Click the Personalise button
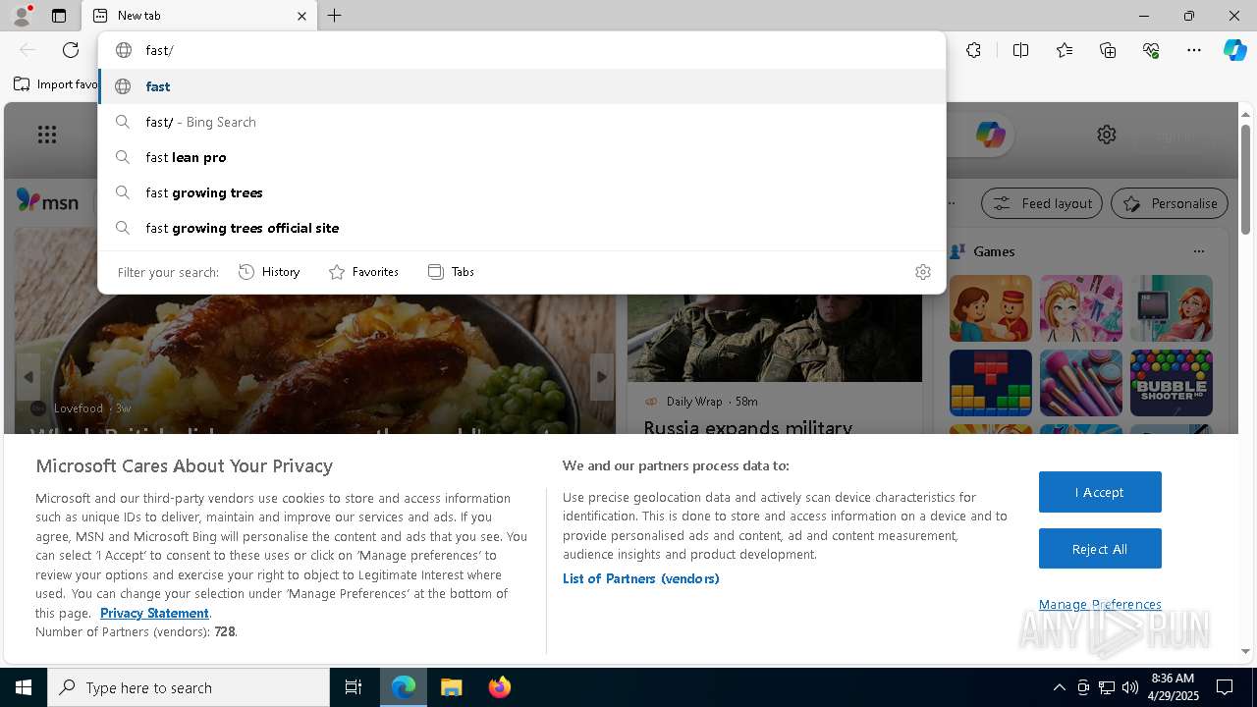The image size is (1257, 707). [1170, 203]
